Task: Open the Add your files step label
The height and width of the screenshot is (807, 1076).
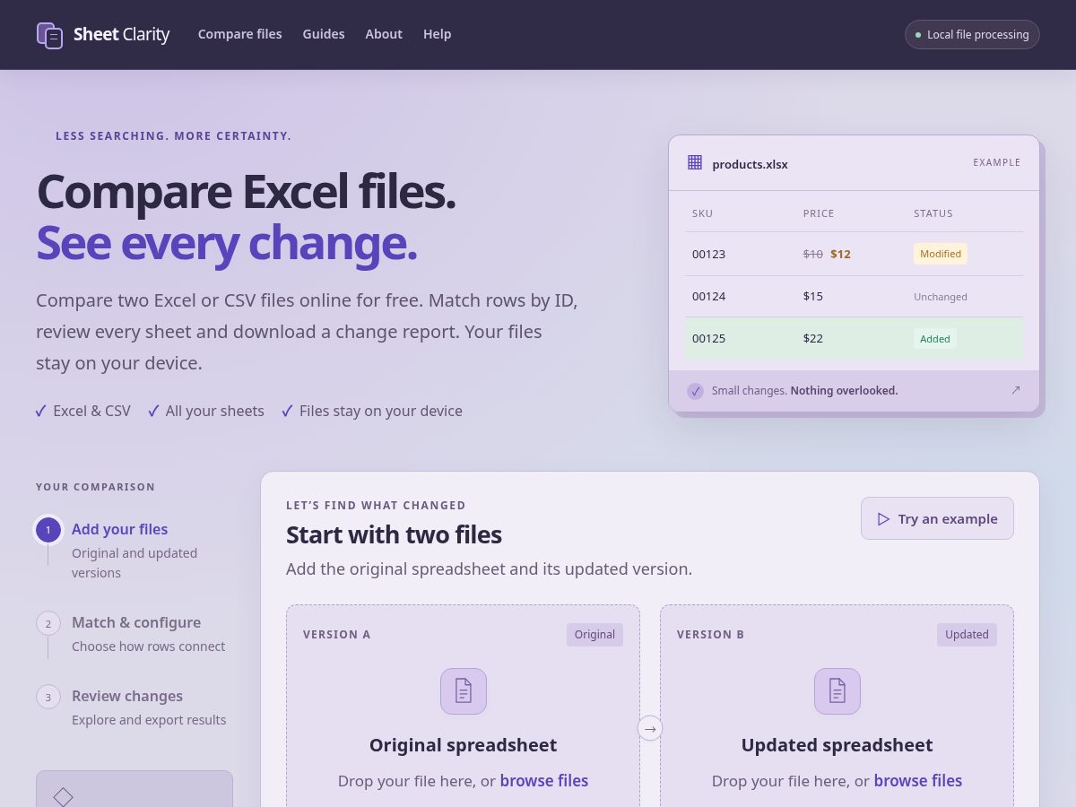Action: click(119, 529)
